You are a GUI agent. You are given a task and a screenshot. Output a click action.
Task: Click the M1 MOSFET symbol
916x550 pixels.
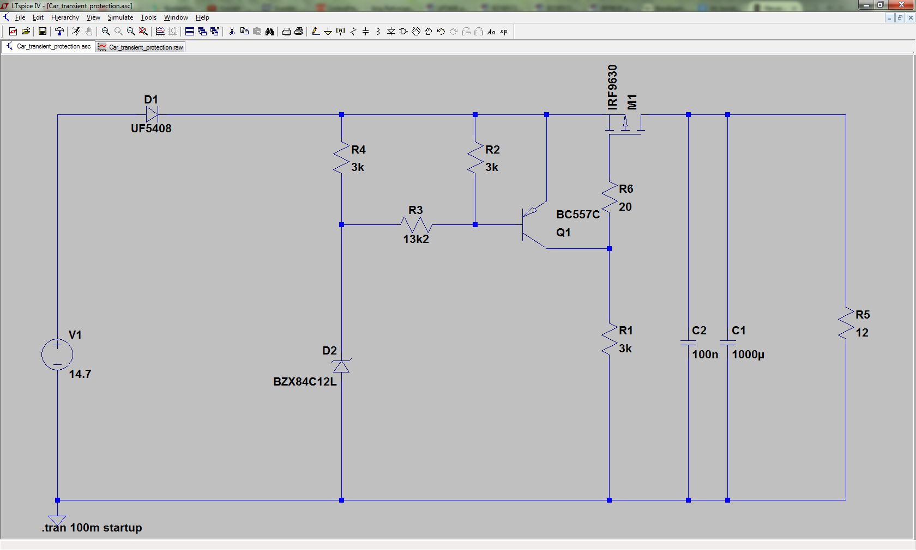(x=625, y=124)
